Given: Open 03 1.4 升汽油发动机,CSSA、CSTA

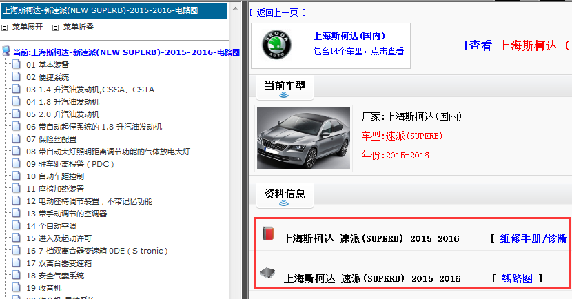Looking at the screenshot, I should [90, 90].
